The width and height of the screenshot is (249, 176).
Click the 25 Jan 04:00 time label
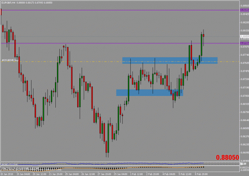coord(72,174)
